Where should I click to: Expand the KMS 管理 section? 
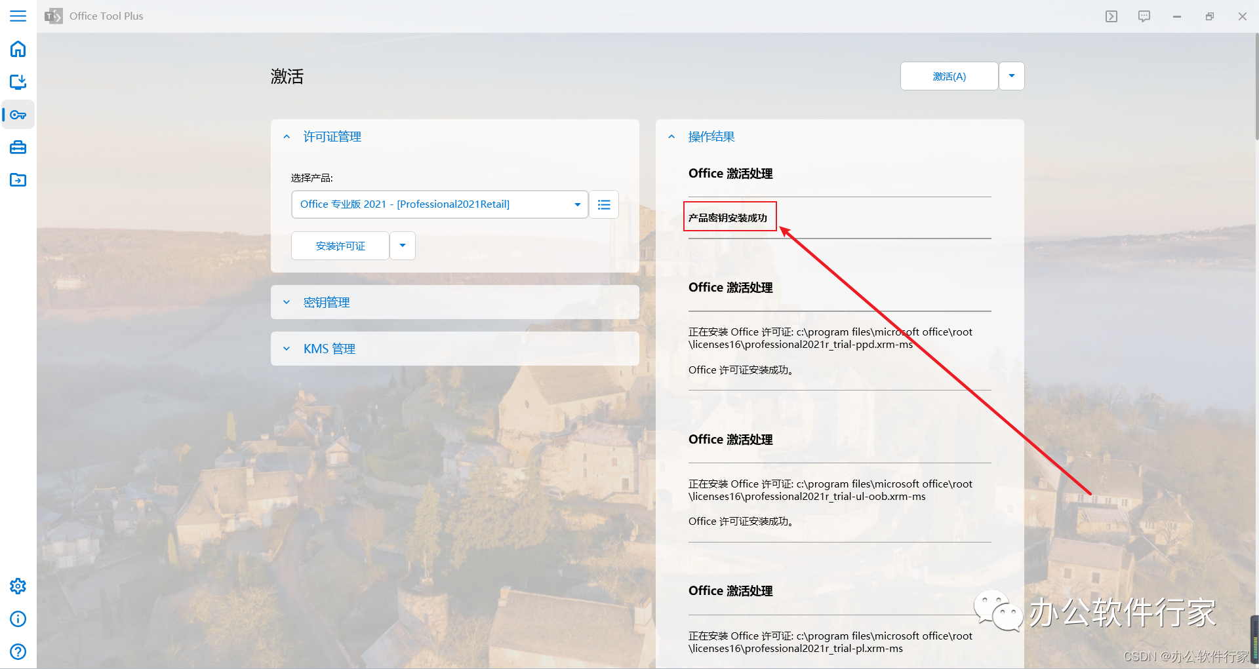point(455,349)
